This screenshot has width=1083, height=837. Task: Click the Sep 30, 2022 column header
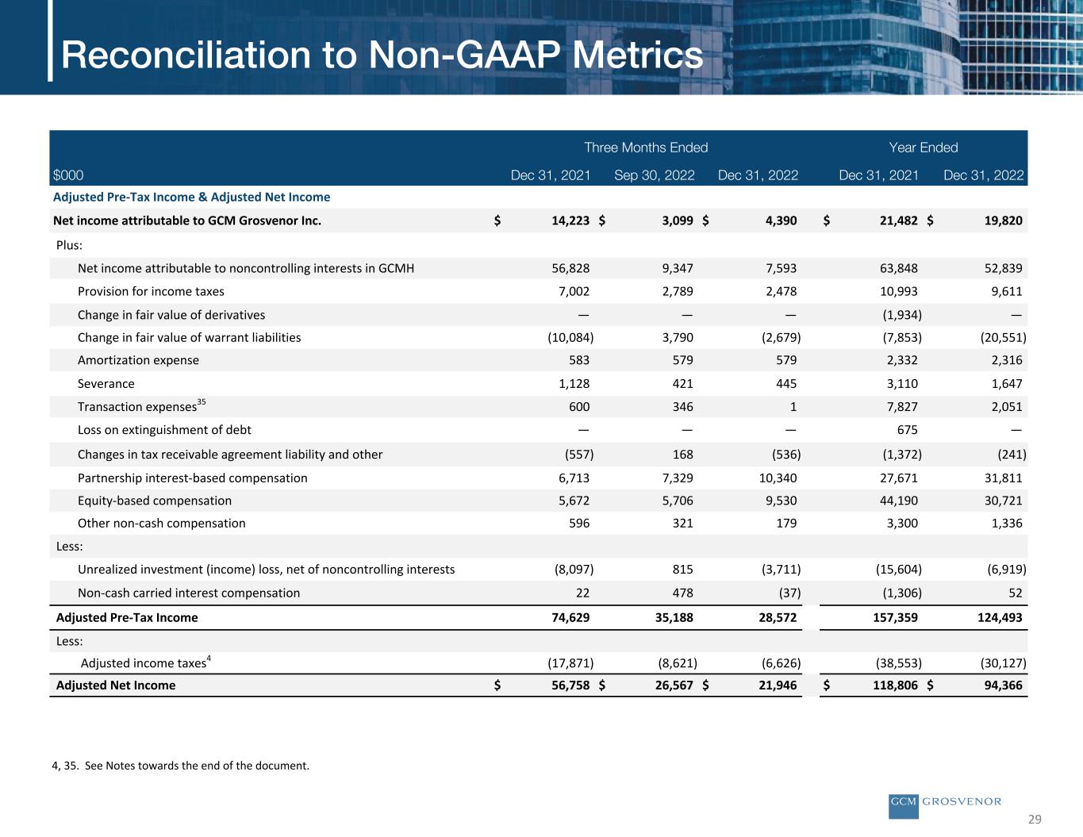[x=654, y=175]
